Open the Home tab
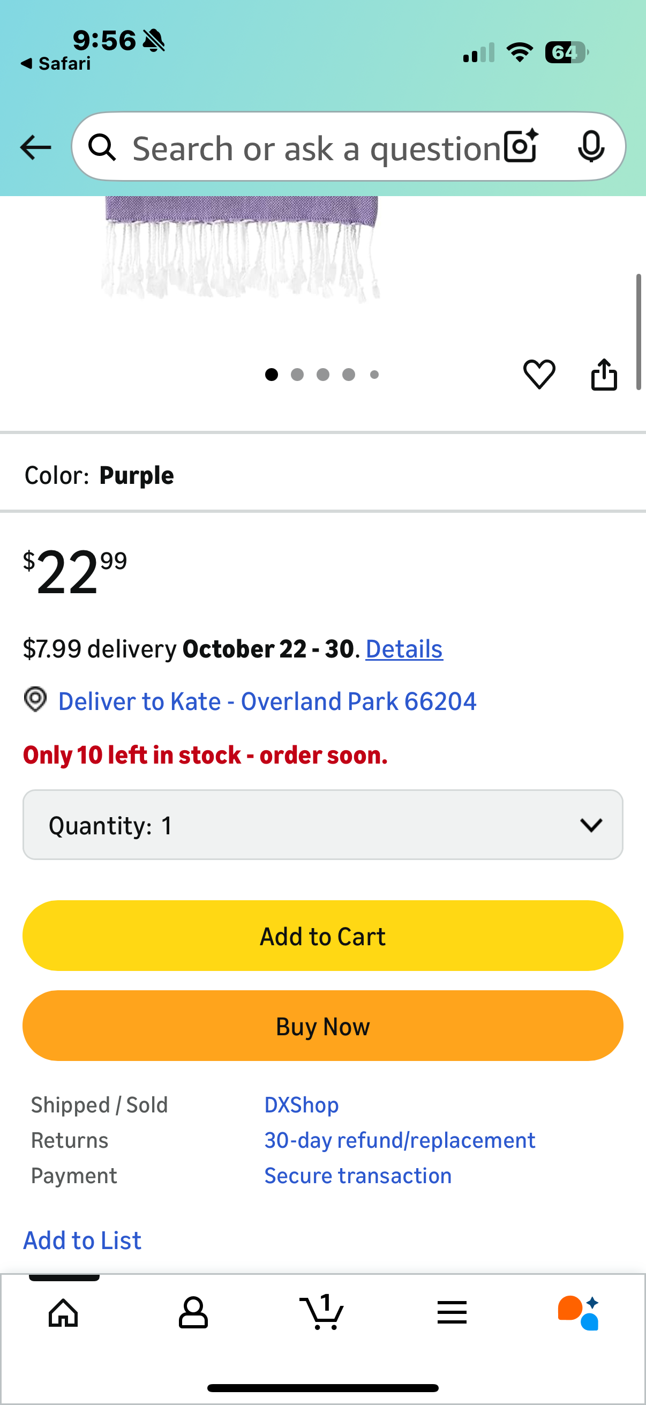 click(x=64, y=1312)
